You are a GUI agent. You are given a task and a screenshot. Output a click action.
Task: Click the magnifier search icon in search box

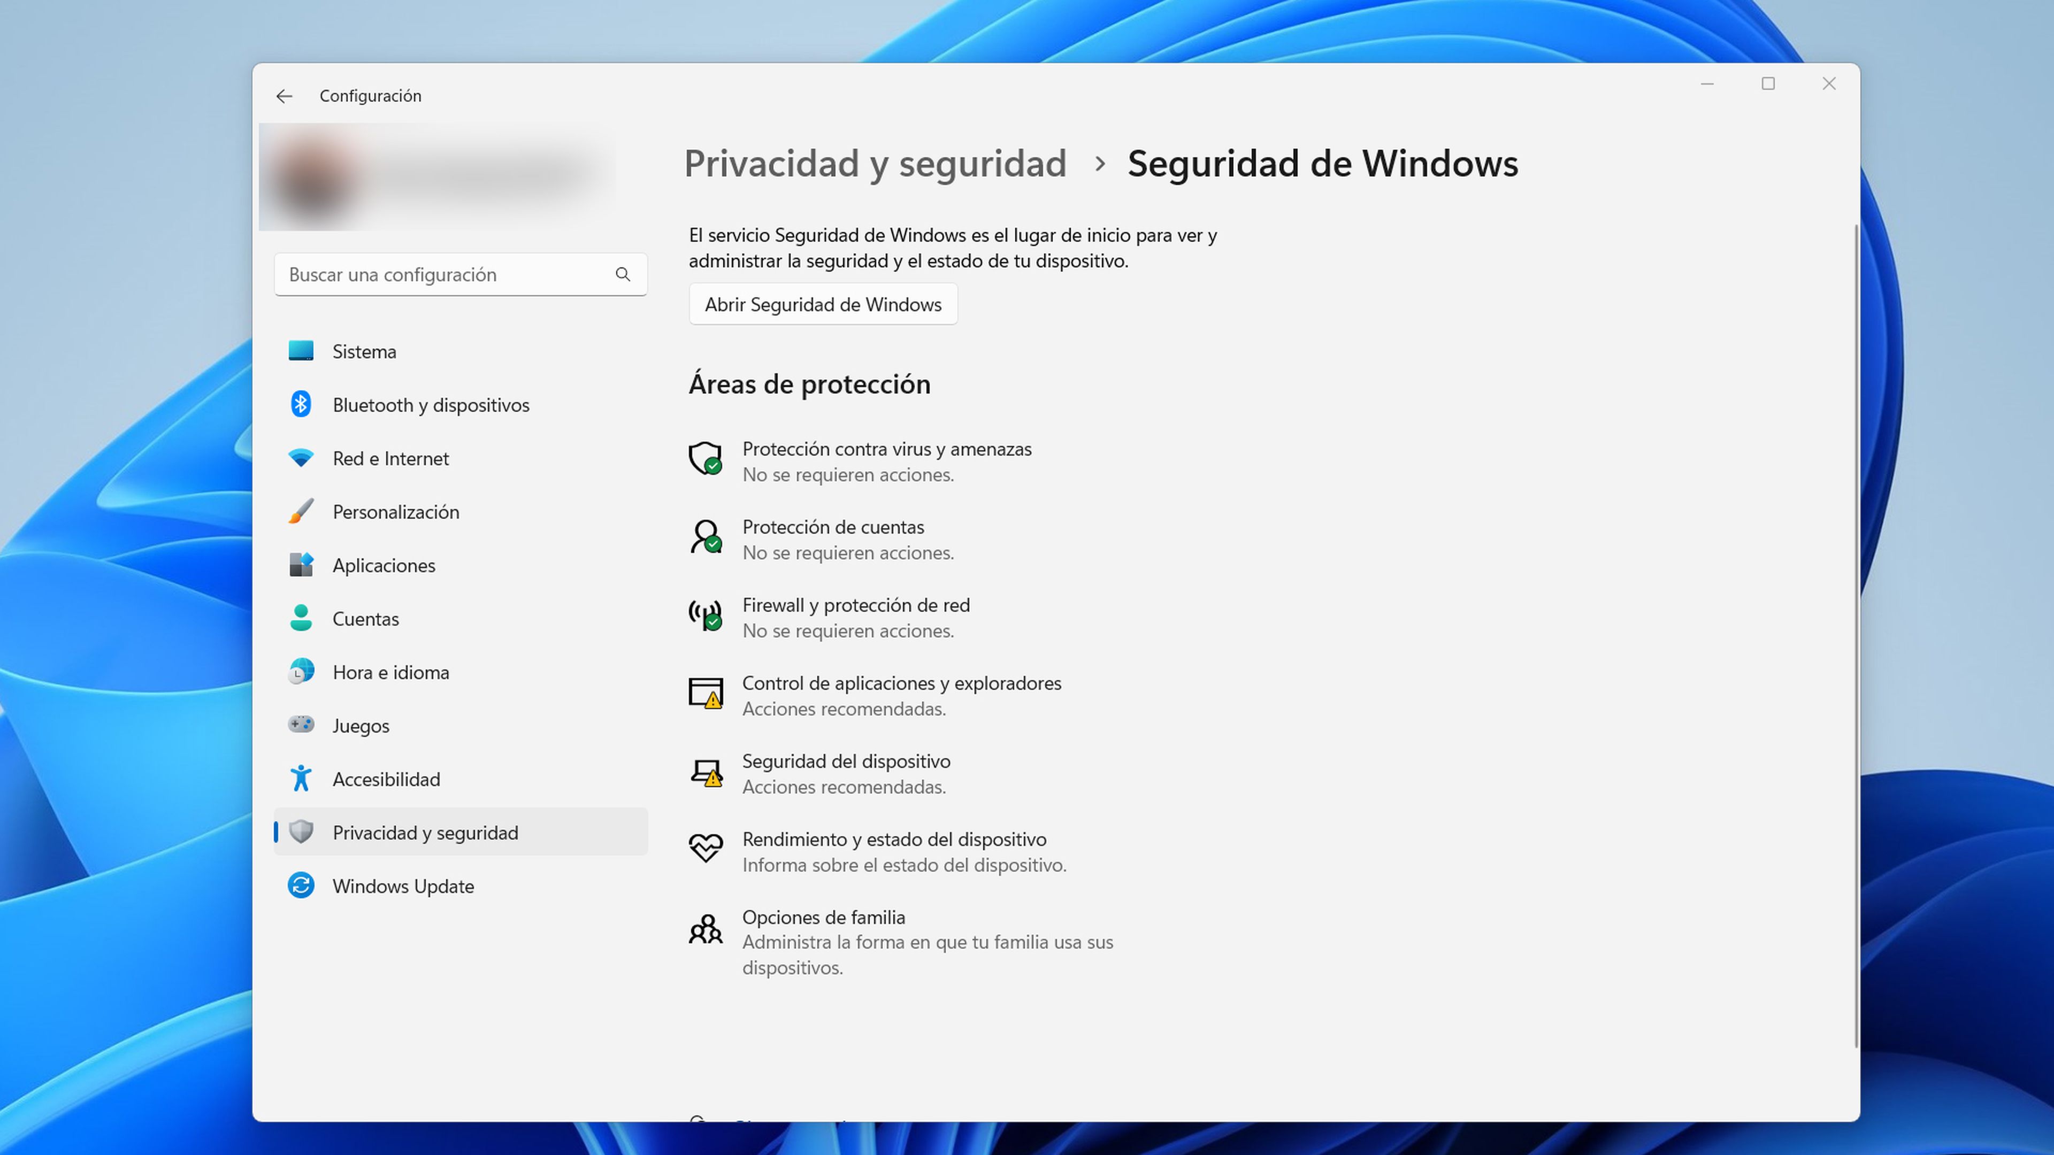623,274
